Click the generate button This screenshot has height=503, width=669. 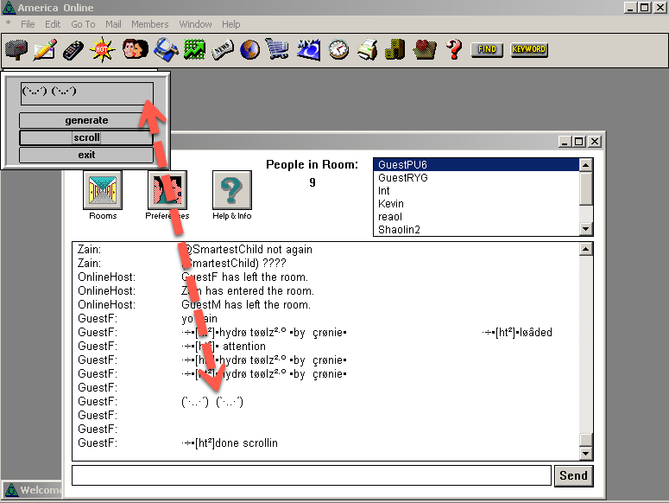tap(86, 120)
